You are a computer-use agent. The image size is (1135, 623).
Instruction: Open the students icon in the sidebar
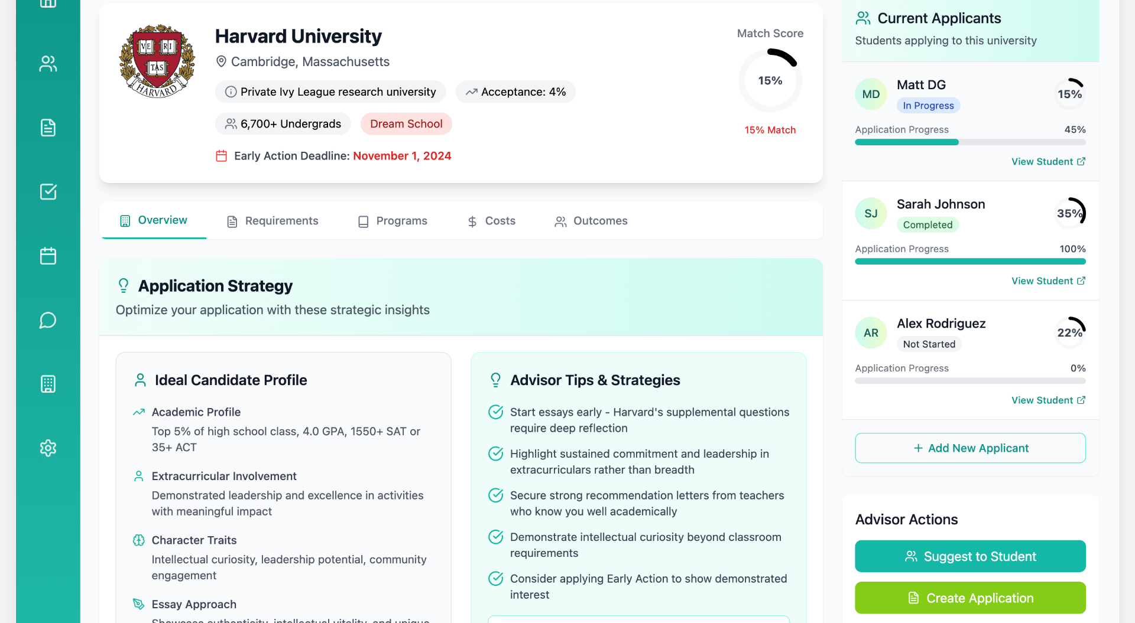tap(48, 64)
